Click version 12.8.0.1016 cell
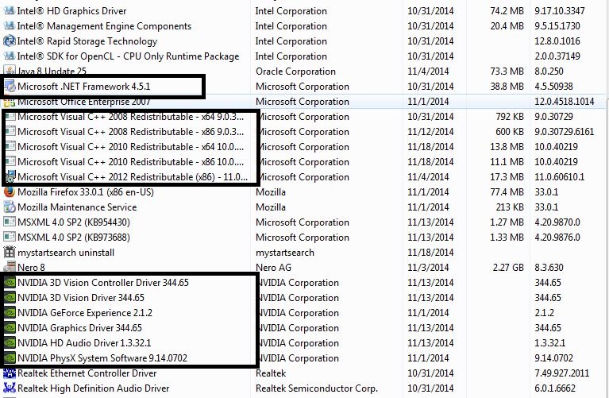The height and width of the screenshot is (398, 609). tap(557, 41)
